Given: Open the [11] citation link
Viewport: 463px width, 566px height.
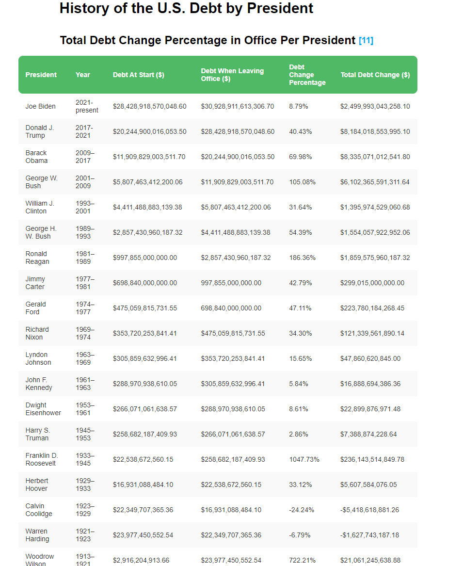Looking at the screenshot, I should pos(366,41).
